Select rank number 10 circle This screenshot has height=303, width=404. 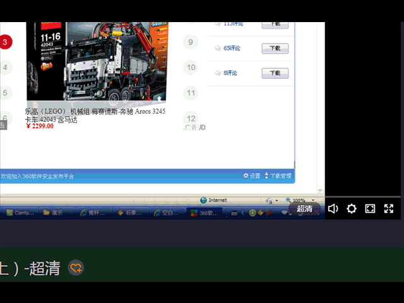pyautogui.click(x=191, y=68)
